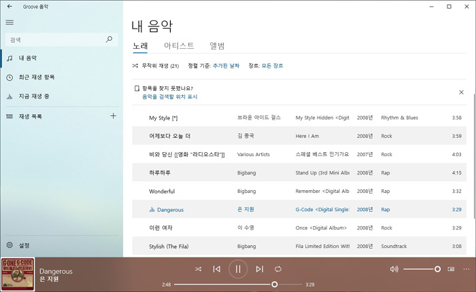Screen dimensions: 476x292
Task: Open 최근 재생 항목 in sidebar
Action: 62,77
